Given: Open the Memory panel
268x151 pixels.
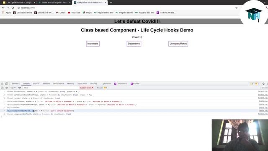Looking at the screenshot, I should [x=71, y=84].
